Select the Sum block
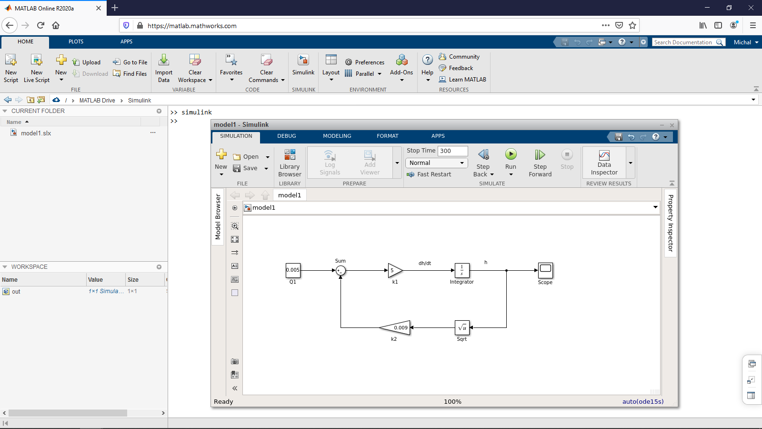Image resolution: width=762 pixels, height=429 pixels. pos(341,271)
